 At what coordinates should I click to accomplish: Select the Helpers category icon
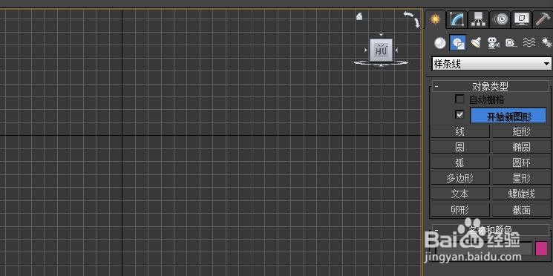[x=511, y=43]
